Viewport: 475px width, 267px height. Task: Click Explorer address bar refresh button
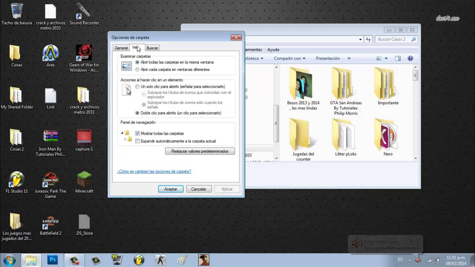tap(368, 39)
